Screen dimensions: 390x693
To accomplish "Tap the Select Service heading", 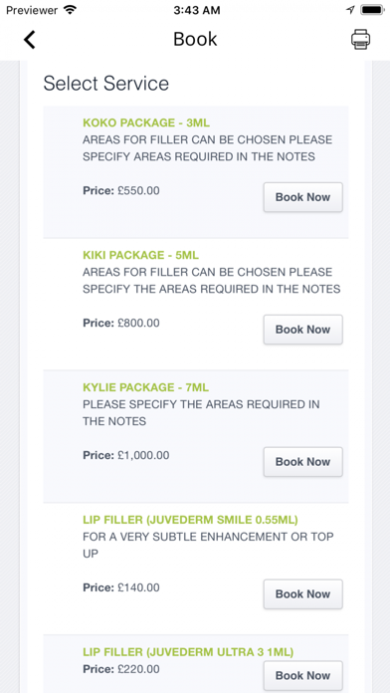I will (106, 83).
